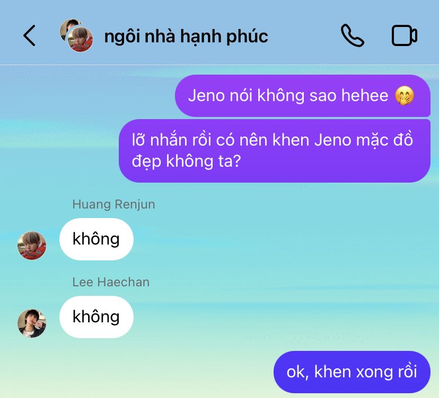This screenshot has width=439, height=398.
Task: Tap Lee Haechan's profile picture
Action: pos(32,323)
